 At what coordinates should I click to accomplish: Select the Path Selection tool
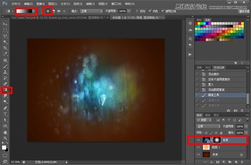(5, 120)
